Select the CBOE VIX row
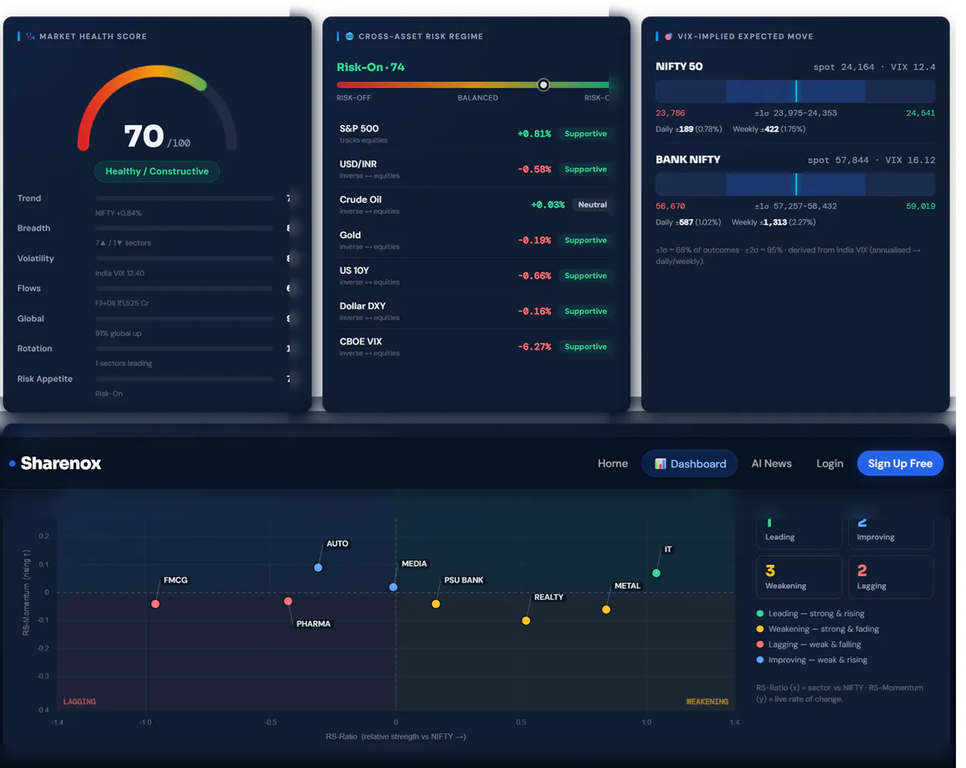The height and width of the screenshot is (768, 966). (474, 347)
